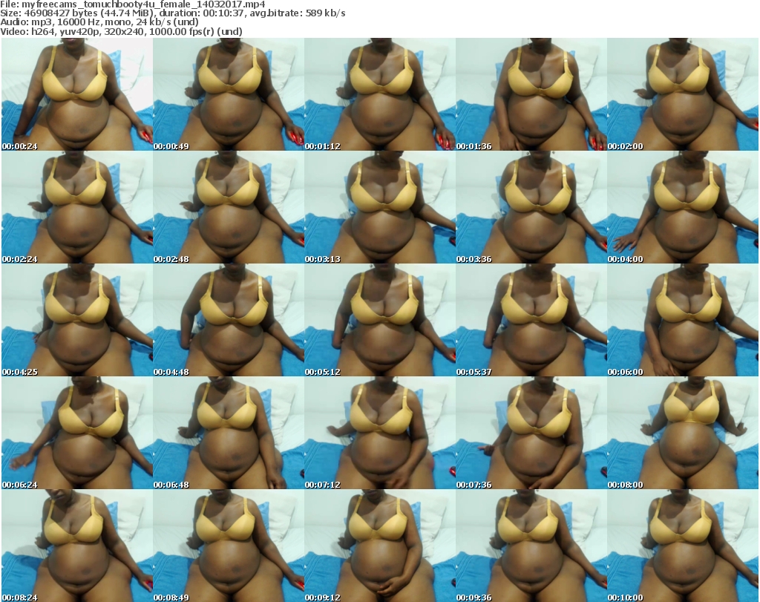Select the frame at 00:09:12
Screen dimensions: 760x602
pos(380,546)
